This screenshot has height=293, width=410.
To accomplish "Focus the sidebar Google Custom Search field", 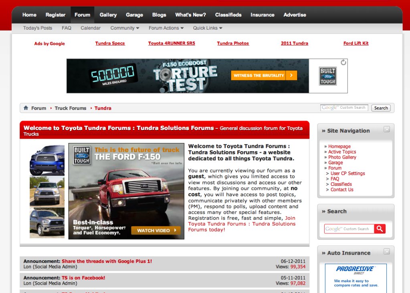I will pos(349,229).
